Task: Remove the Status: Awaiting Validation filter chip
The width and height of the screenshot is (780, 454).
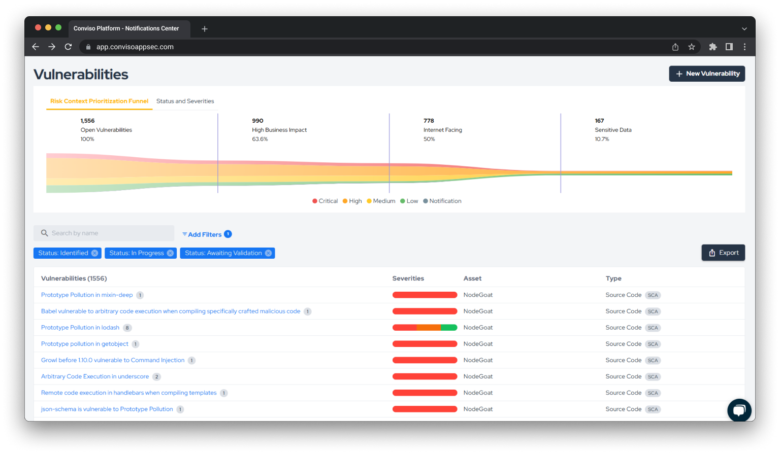Action: point(268,253)
